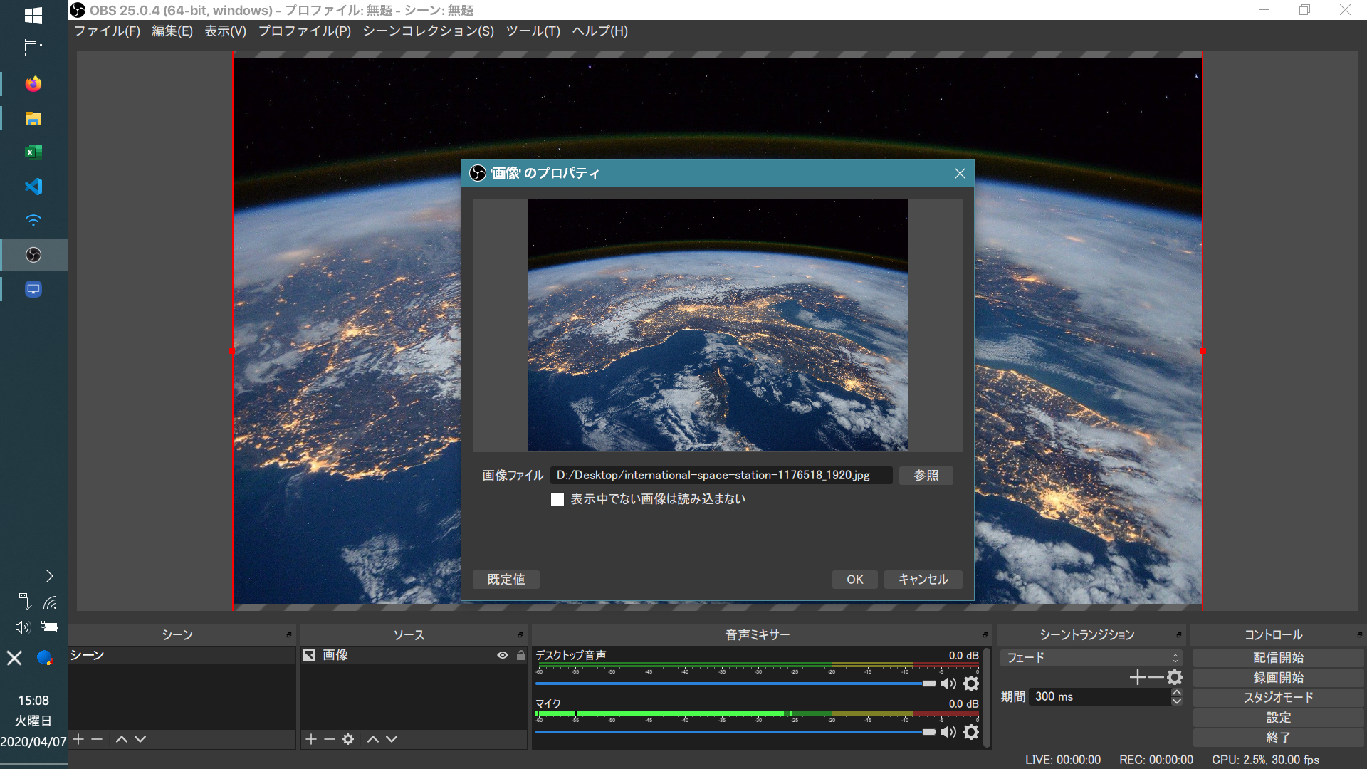The height and width of the screenshot is (769, 1367).
Task: Click the 参照 browse button
Action: [x=926, y=475]
